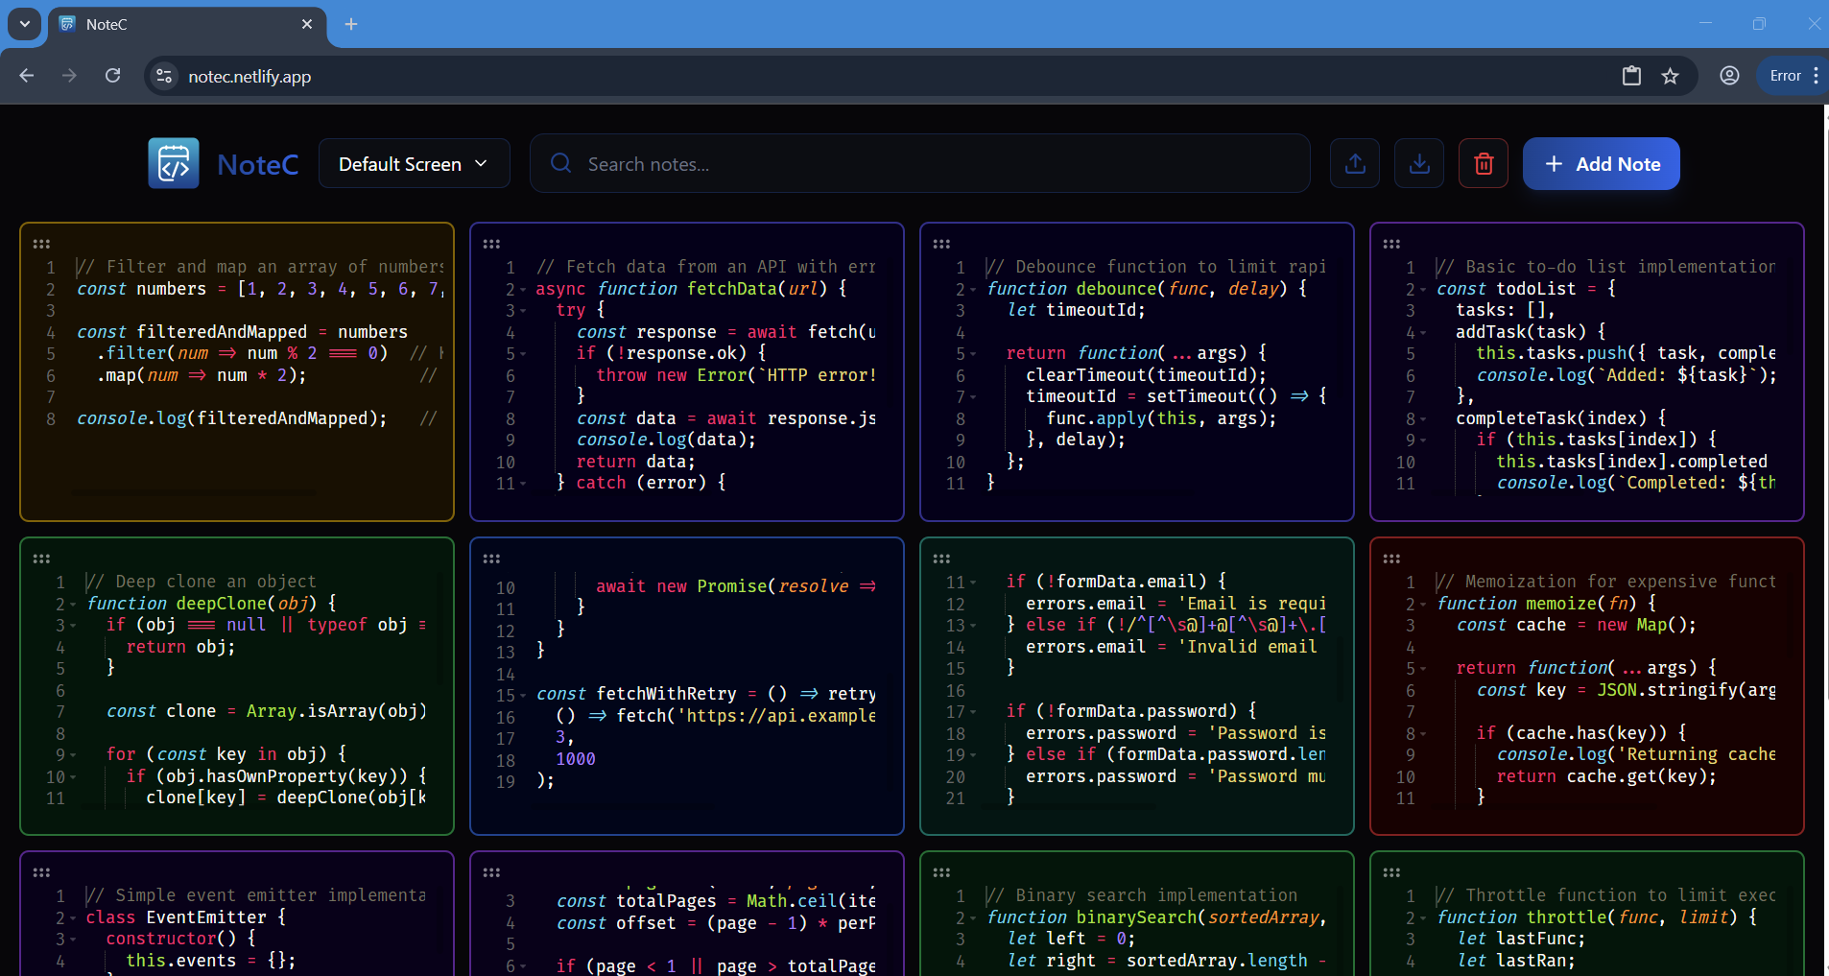Click the Add Note button
Image resolution: width=1829 pixels, height=976 pixels.
tap(1602, 164)
